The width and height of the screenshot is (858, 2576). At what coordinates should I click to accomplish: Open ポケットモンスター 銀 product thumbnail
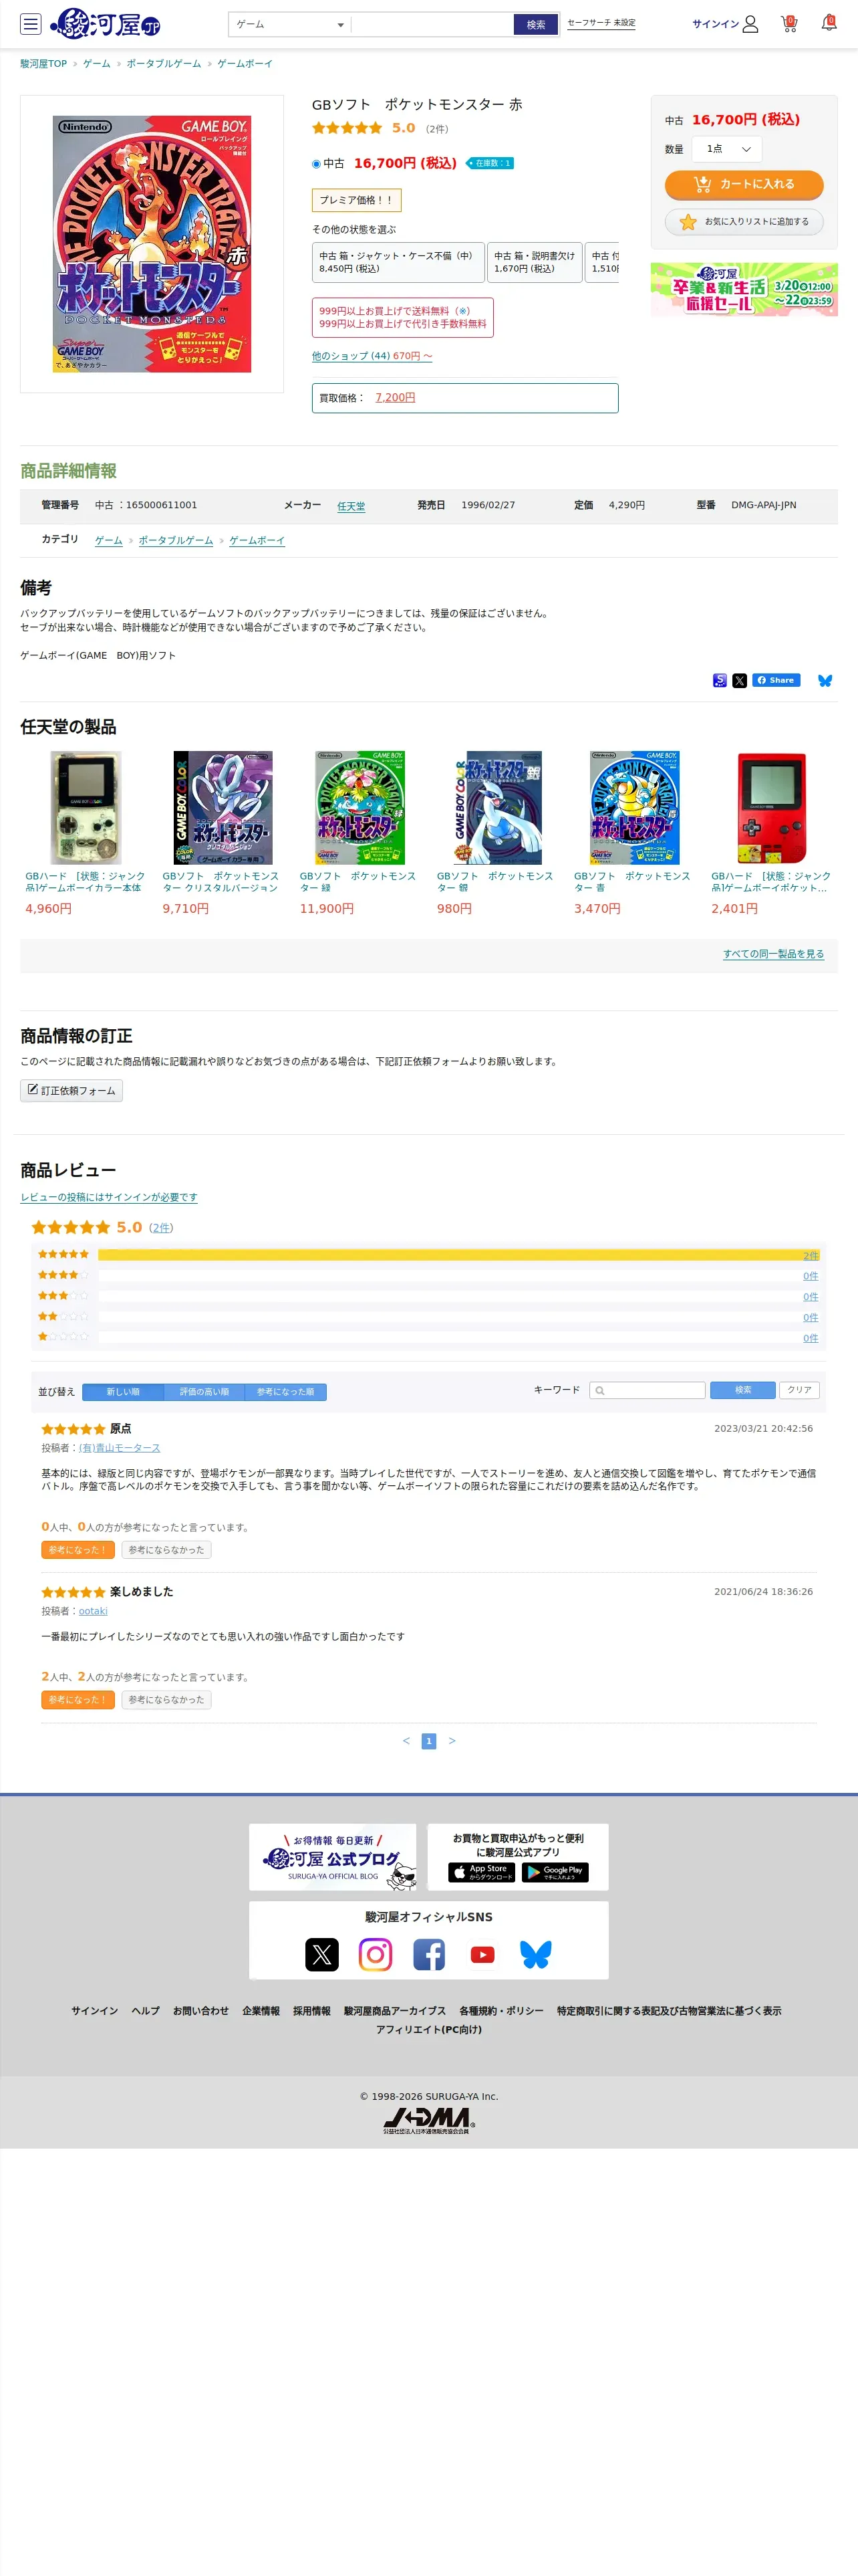coord(496,808)
